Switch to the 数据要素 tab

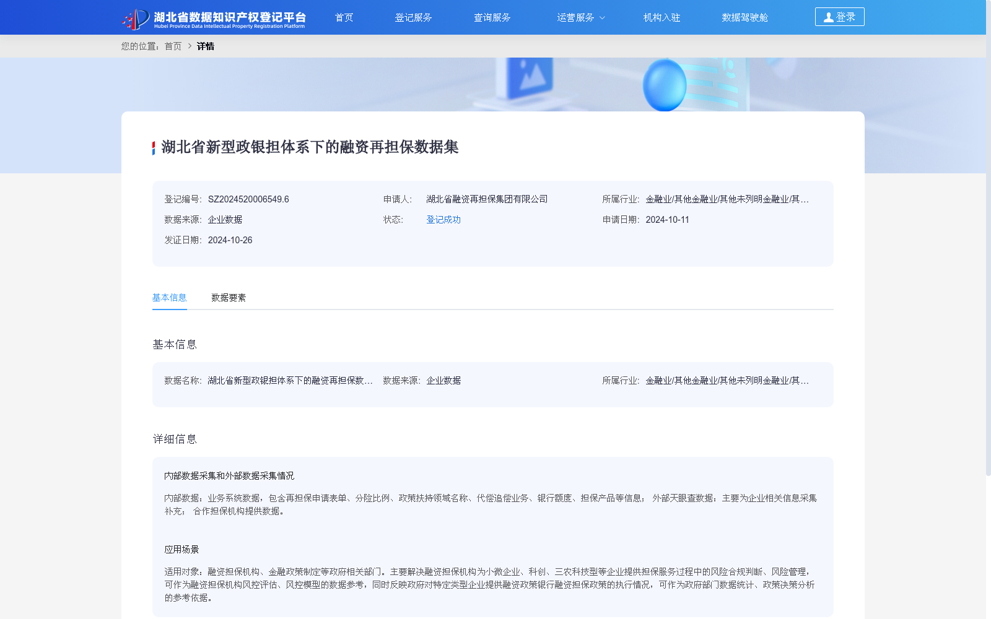(x=228, y=298)
